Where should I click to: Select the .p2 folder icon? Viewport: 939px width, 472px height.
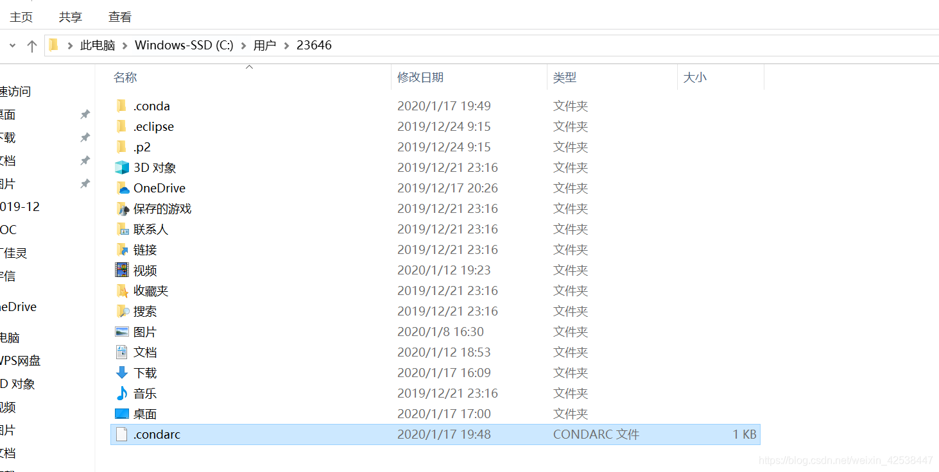tap(121, 147)
